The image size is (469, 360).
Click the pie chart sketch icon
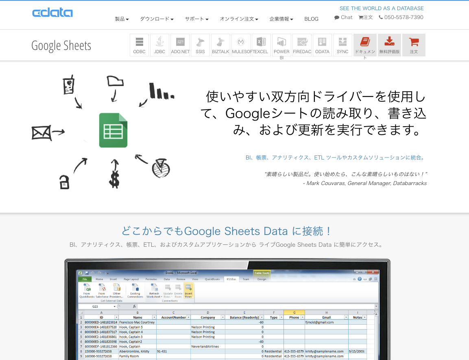(x=161, y=168)
